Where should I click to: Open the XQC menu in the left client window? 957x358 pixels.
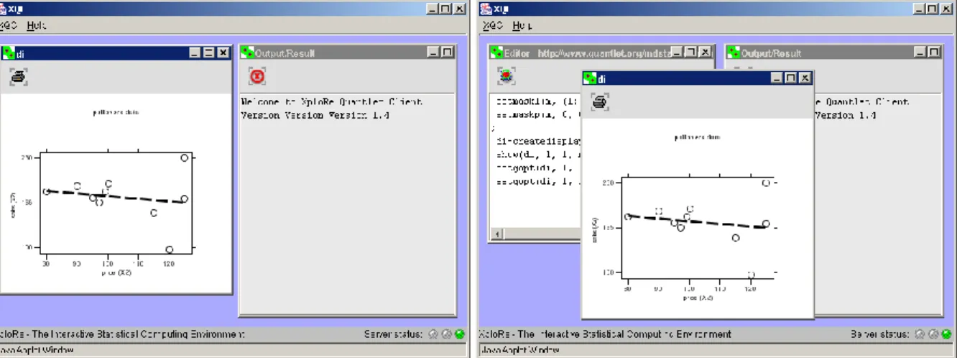[x=9, y=25]
